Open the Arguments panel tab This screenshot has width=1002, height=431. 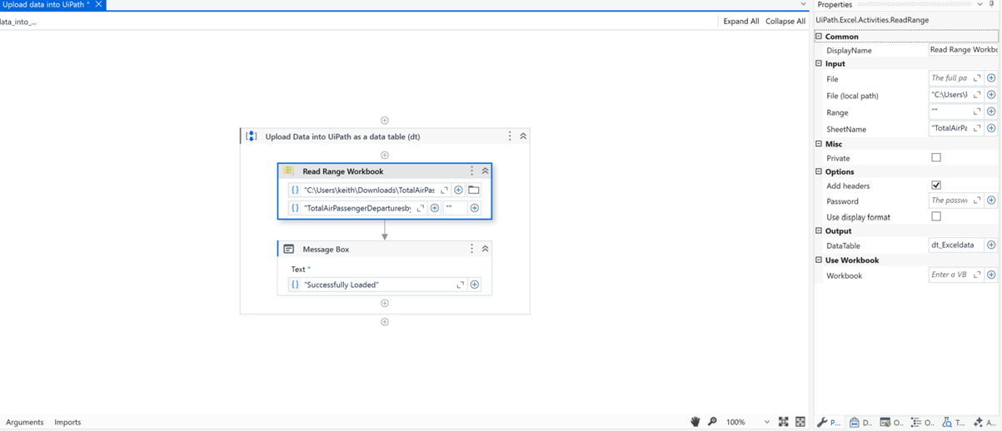tap(25, 422)
